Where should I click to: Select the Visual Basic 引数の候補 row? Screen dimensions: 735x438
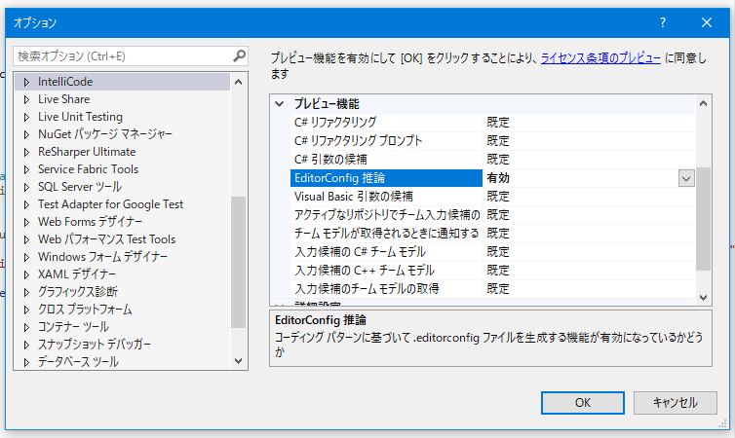coord(492,197)
